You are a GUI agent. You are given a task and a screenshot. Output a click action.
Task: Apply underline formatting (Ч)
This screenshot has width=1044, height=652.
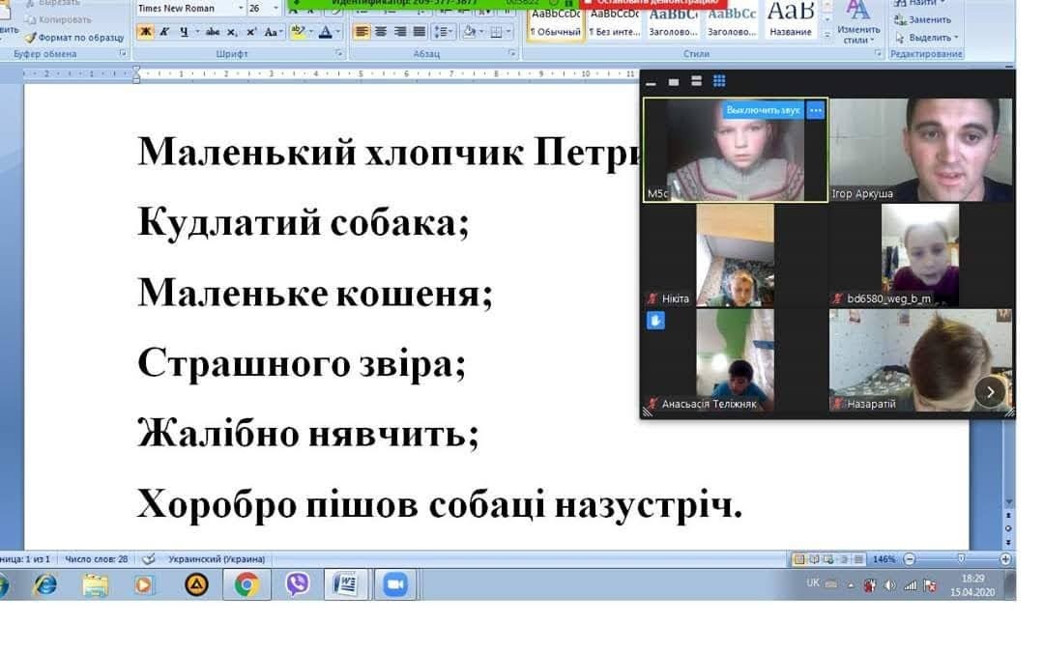[184, 32]
